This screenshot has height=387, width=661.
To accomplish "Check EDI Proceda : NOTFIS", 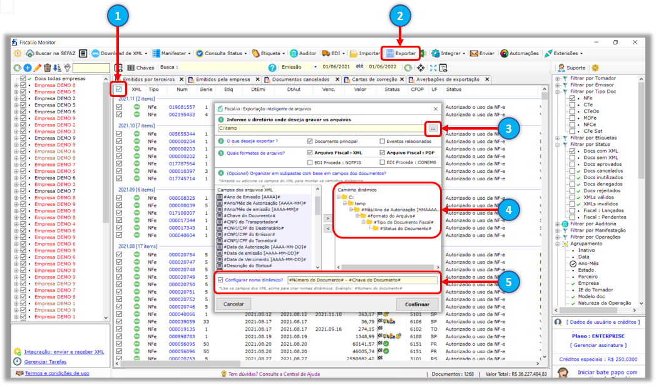I will [310, 162].
